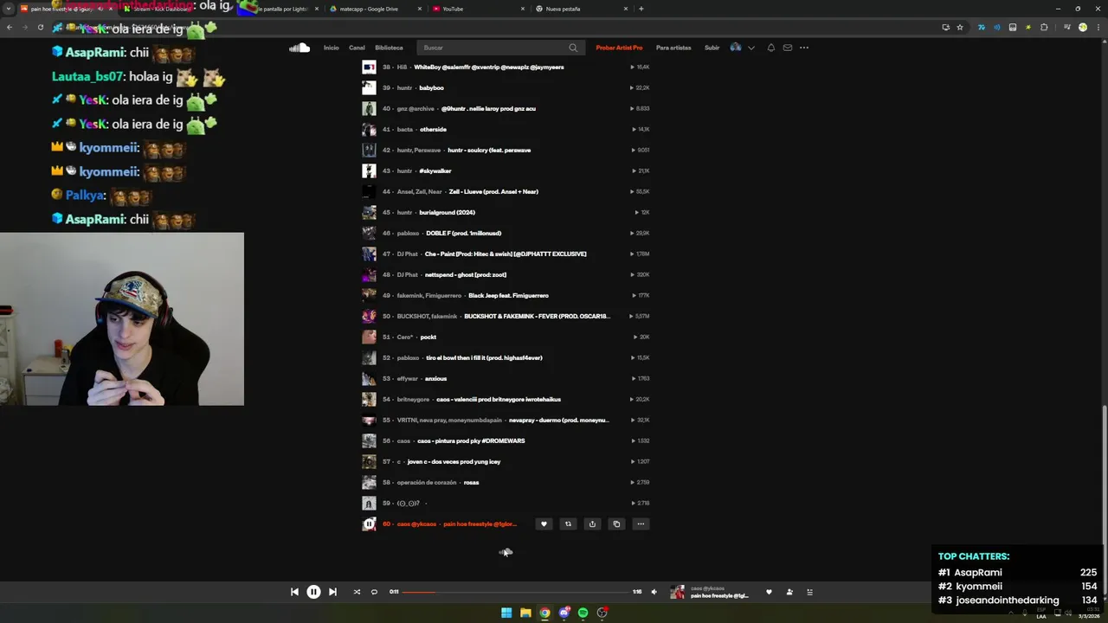Follow the artist from the player bar
Viewport: 1108px width, 623px height.
point(789,592)
